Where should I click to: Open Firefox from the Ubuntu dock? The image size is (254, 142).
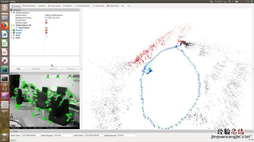(5, 25)
